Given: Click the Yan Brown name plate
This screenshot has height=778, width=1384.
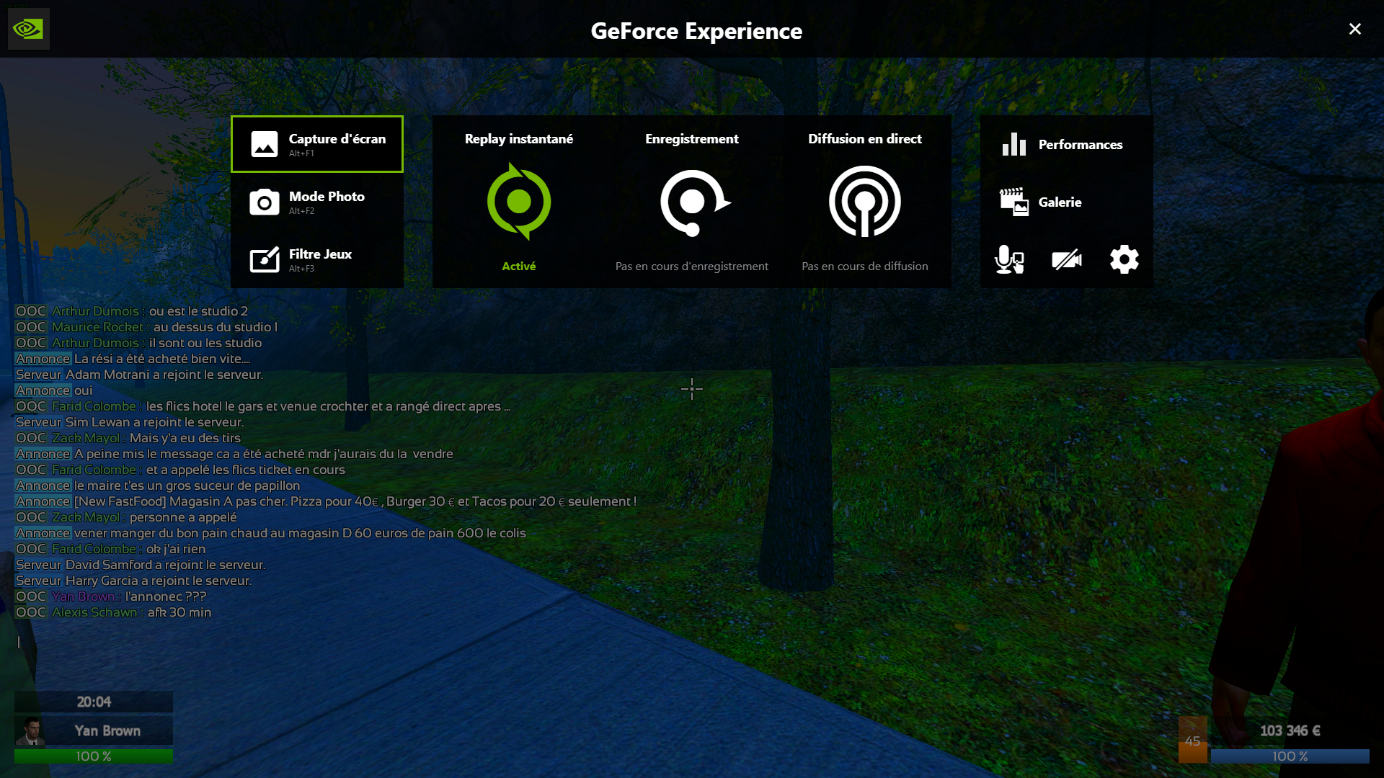Looking at the screenshot, I should pos(107,730).
